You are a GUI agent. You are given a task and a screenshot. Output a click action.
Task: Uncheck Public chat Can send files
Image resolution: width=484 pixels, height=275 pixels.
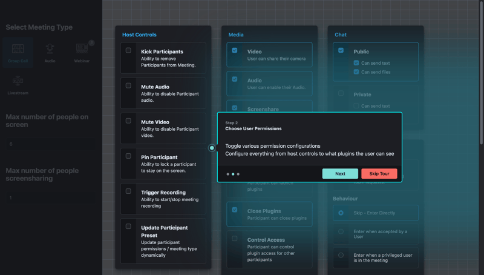point(356,72)
